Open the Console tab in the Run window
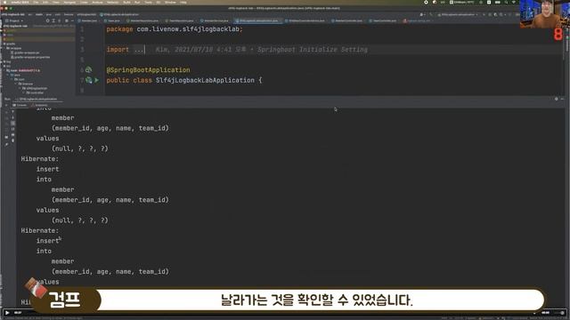The image size is (570, 320). tap(20, 105)
